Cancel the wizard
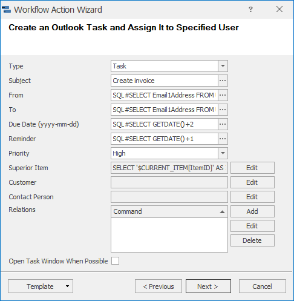Viewport: 294px width, 301px height. [x=263, y=286]
